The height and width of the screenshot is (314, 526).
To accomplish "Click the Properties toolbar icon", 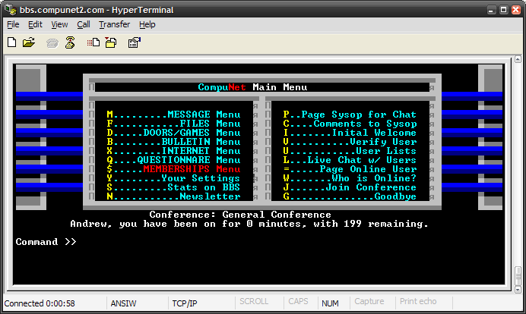I will [x=135, y=42].
